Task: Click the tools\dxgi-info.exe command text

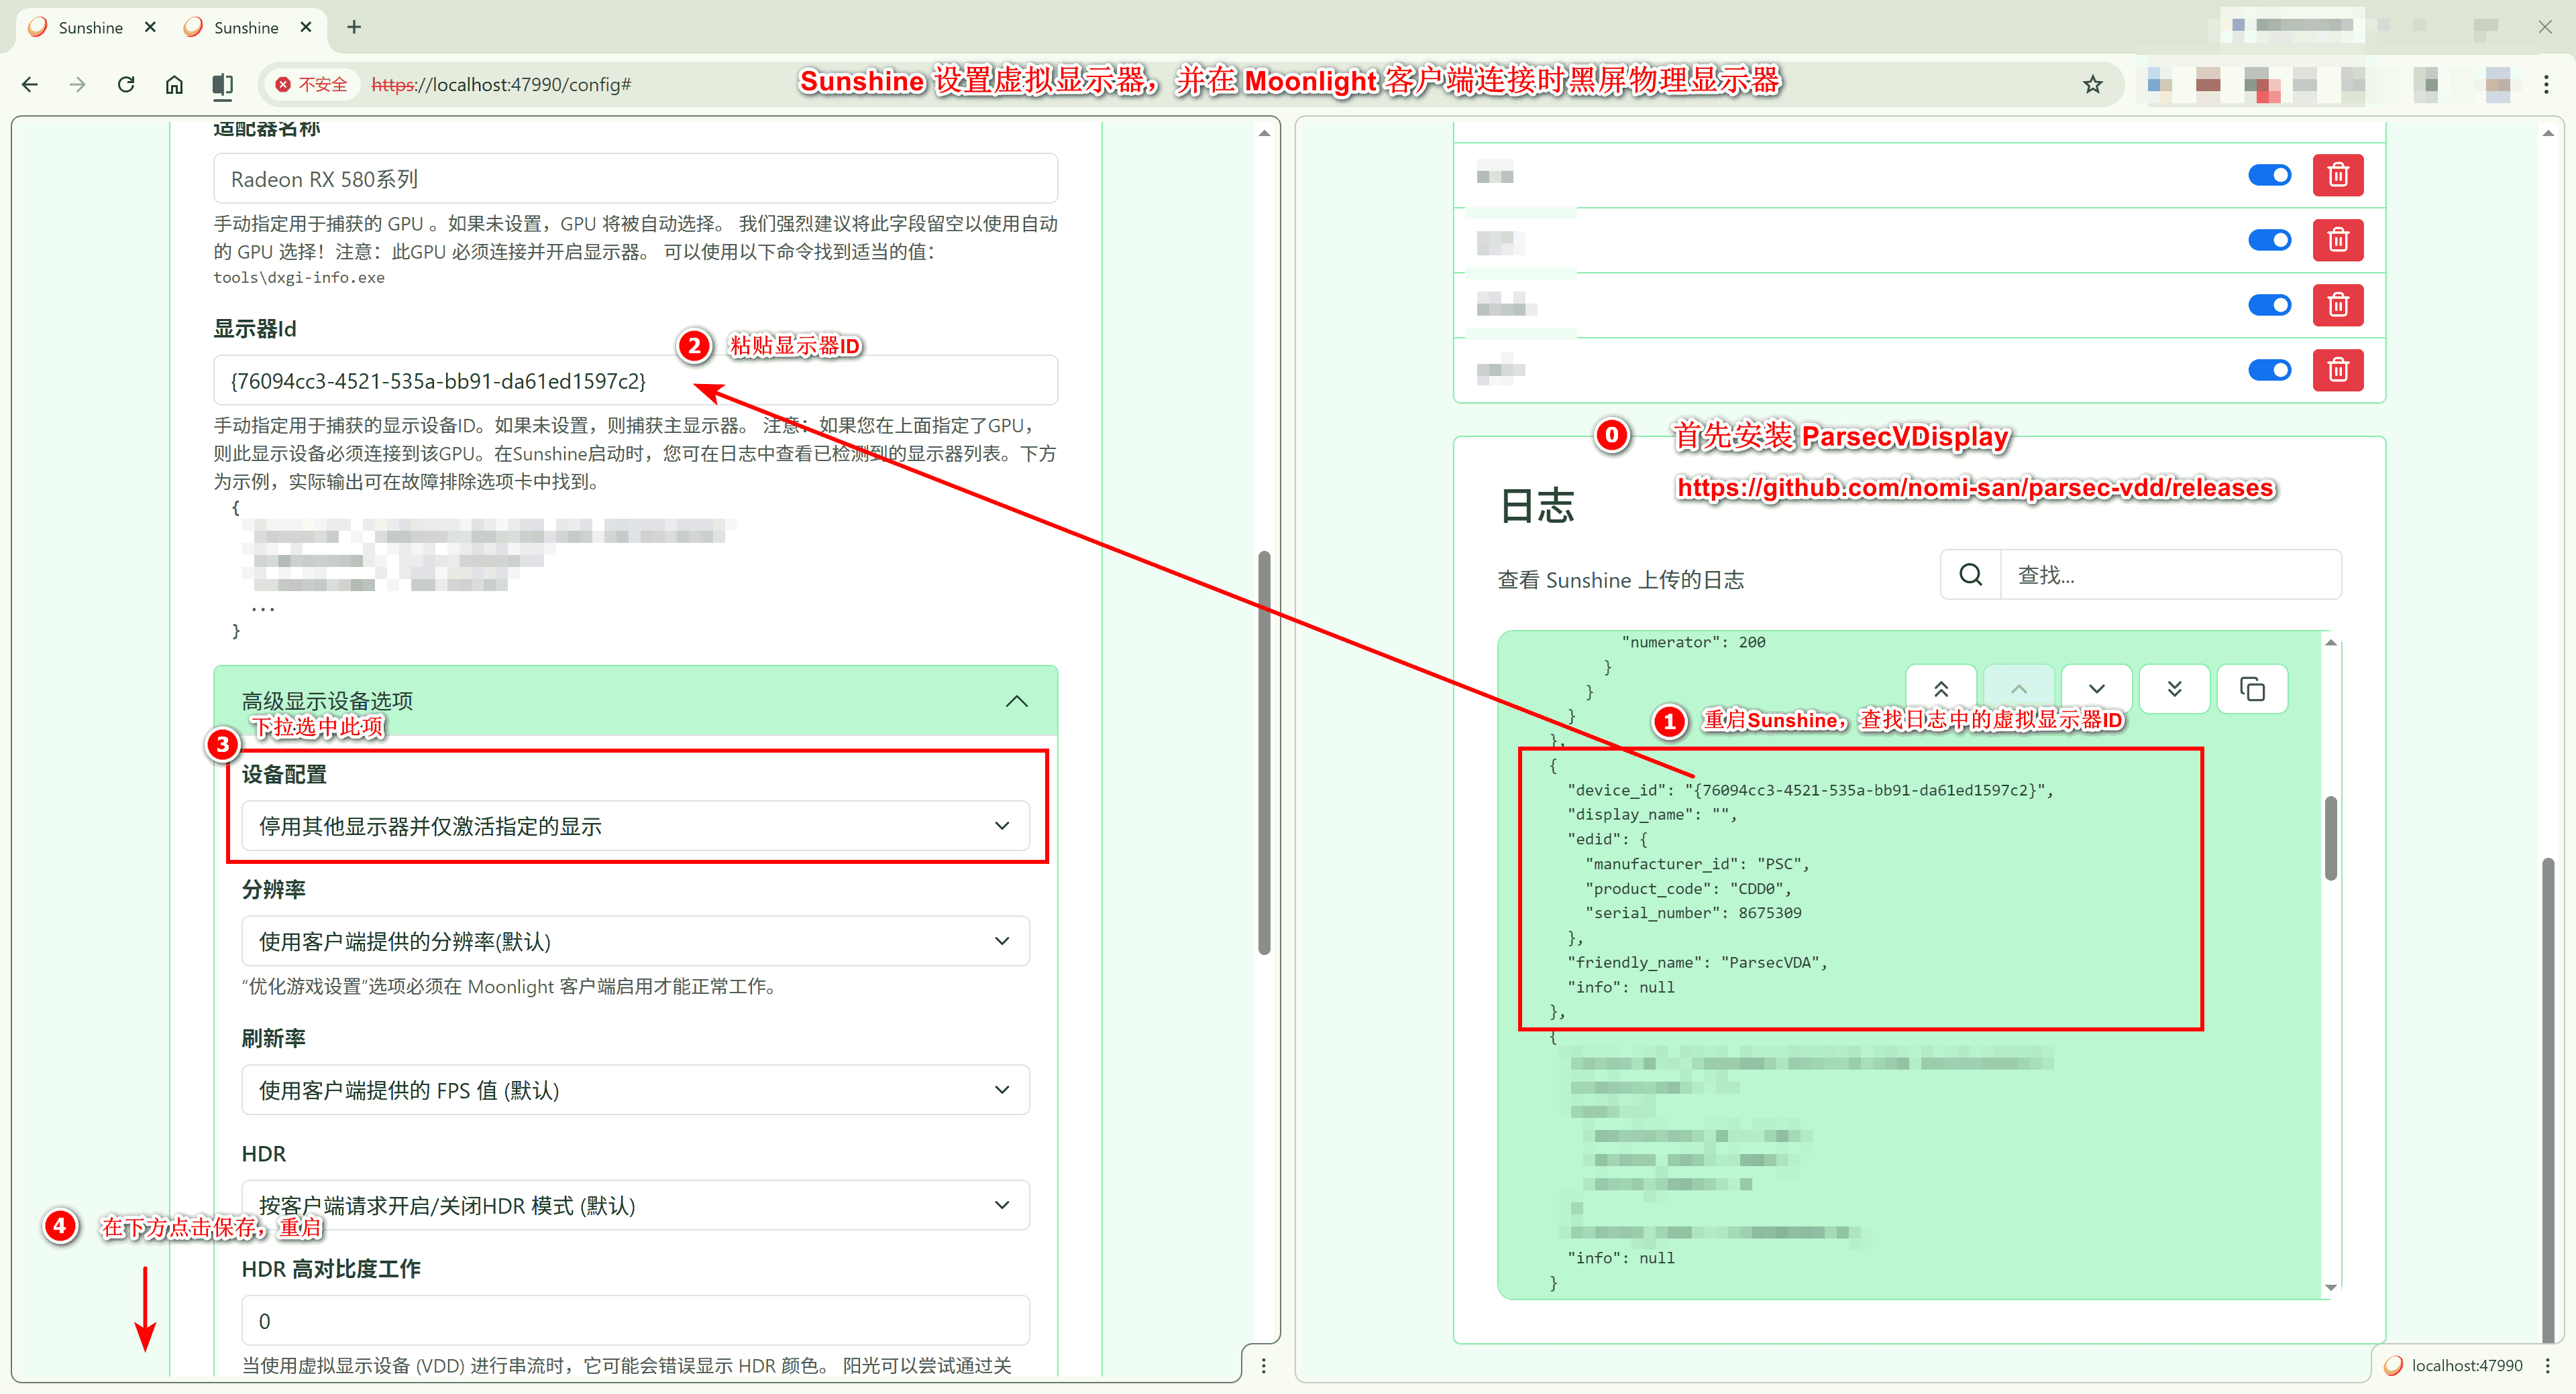Action: (299, 277)
